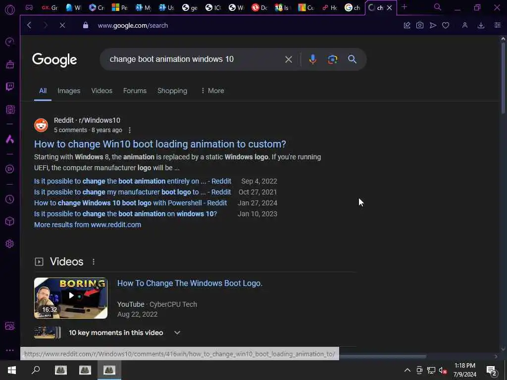The image size is (507, 380).
Task: Click the address bar URL
Action: click(133, 25)
